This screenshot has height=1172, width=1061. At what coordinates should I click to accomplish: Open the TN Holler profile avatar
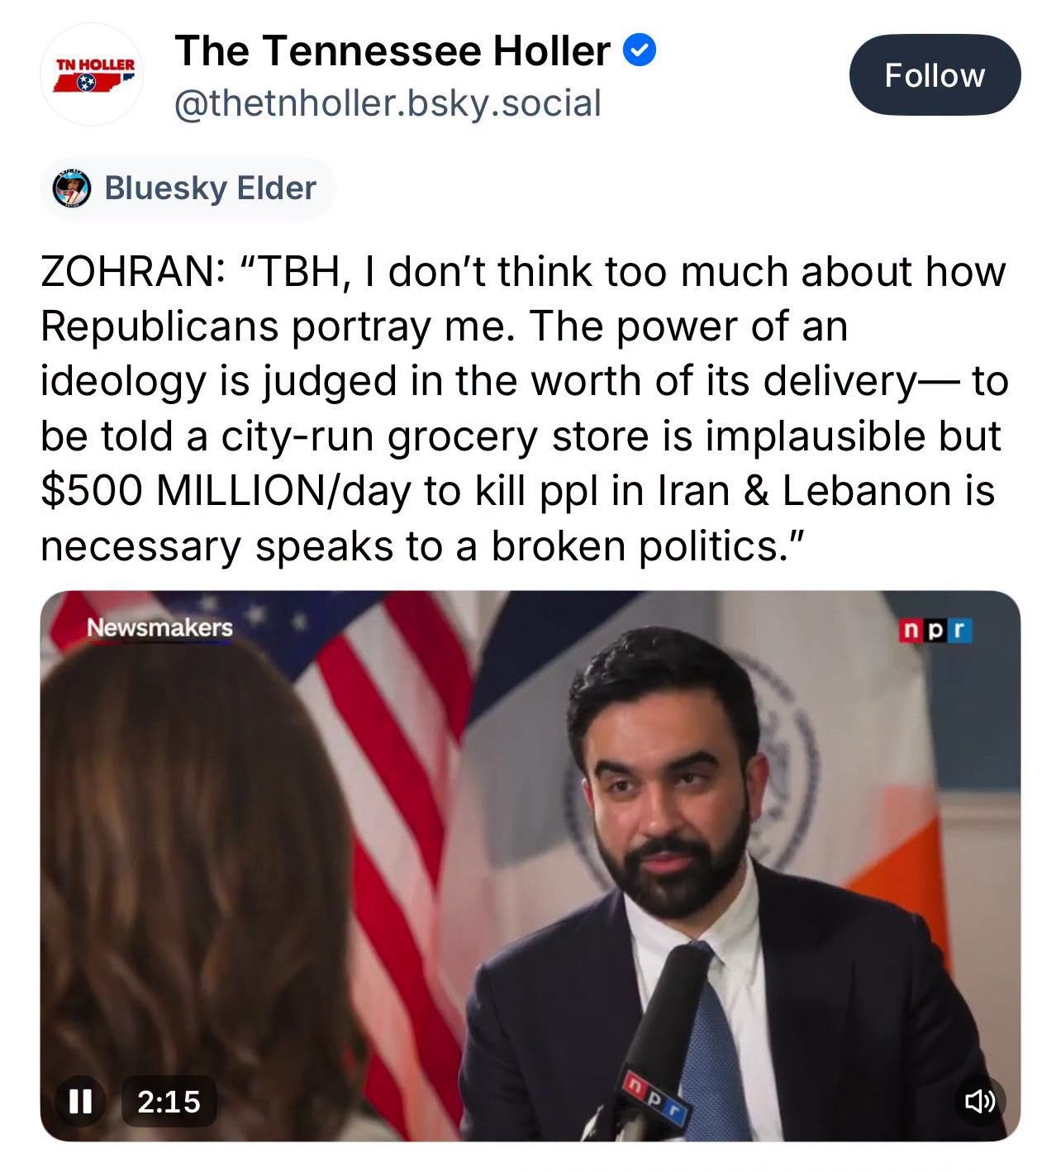[x=93, y=75]
